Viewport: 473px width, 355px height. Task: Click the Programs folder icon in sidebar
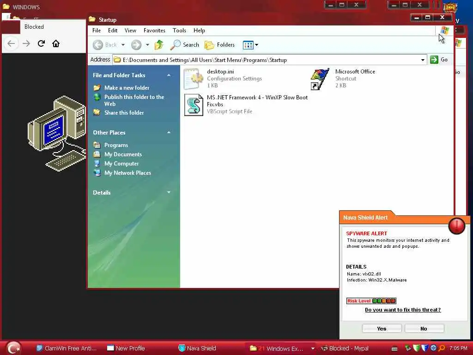pyautogui.click(x=97, y=145)
